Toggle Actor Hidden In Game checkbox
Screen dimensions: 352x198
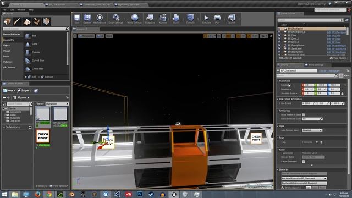[x=304, y=115]
